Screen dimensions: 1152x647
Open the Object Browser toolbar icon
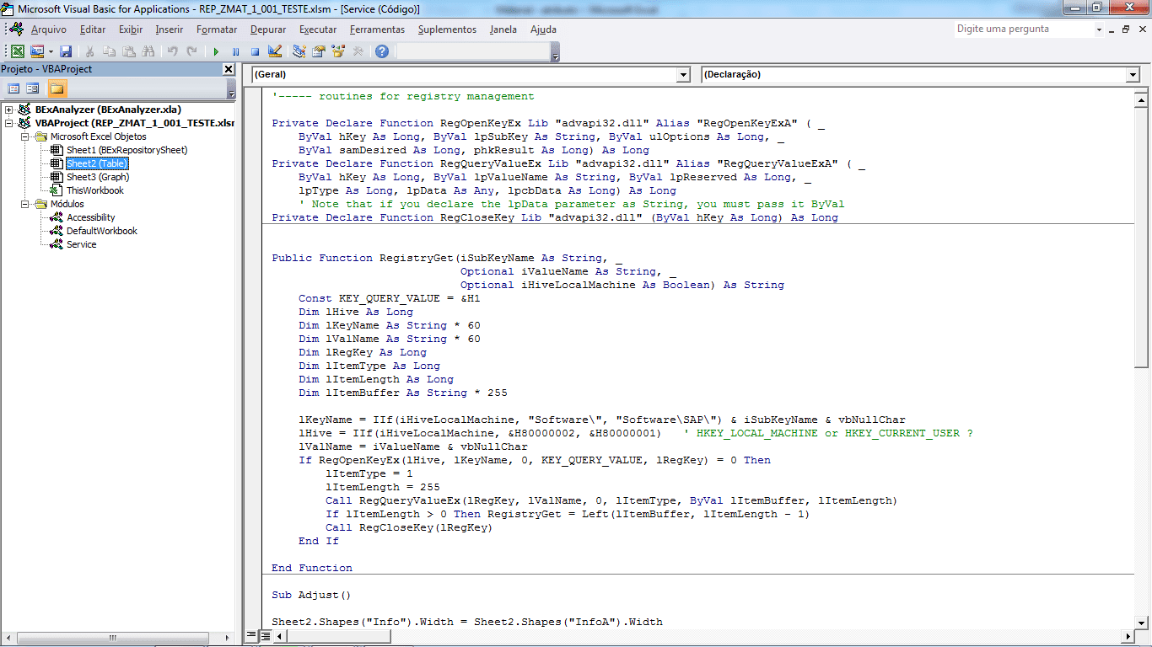(338, 51)
